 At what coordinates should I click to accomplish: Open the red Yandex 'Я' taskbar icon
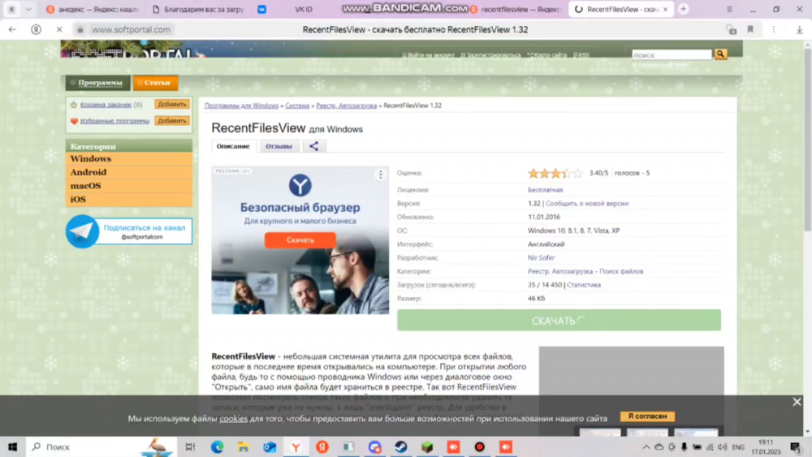point(322,446)
